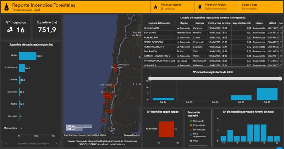Click the burning tree icon in N° incendios card
The height and width of the screenshot is (149, 284).
pyautogui.click(x=10, y=30)
